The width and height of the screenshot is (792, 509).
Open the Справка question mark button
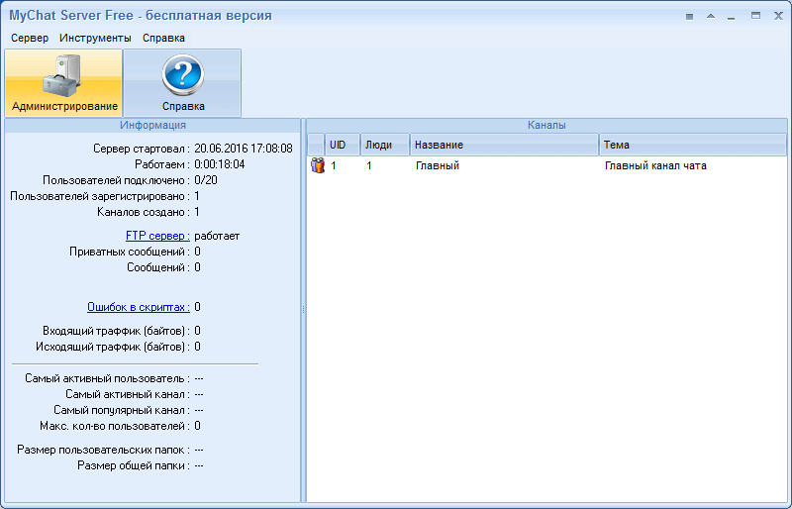(182, 83)
